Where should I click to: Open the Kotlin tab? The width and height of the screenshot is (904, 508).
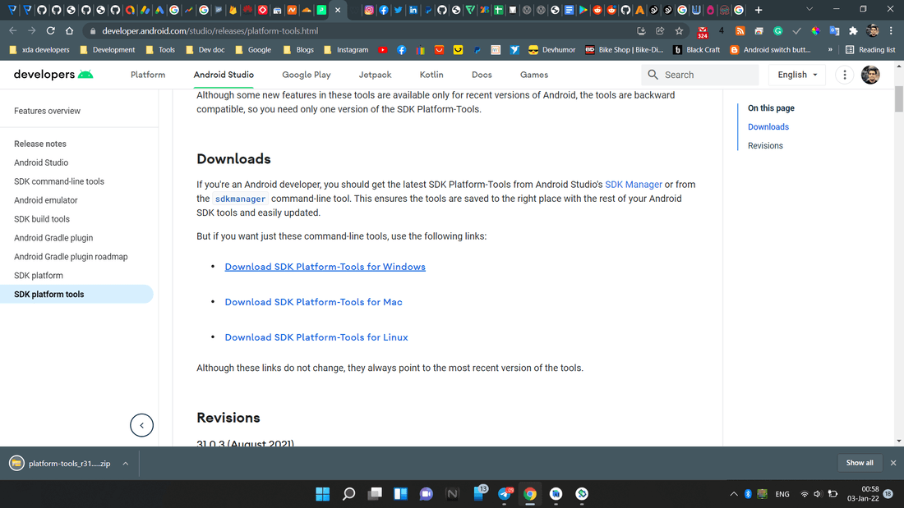click(431, 75)
